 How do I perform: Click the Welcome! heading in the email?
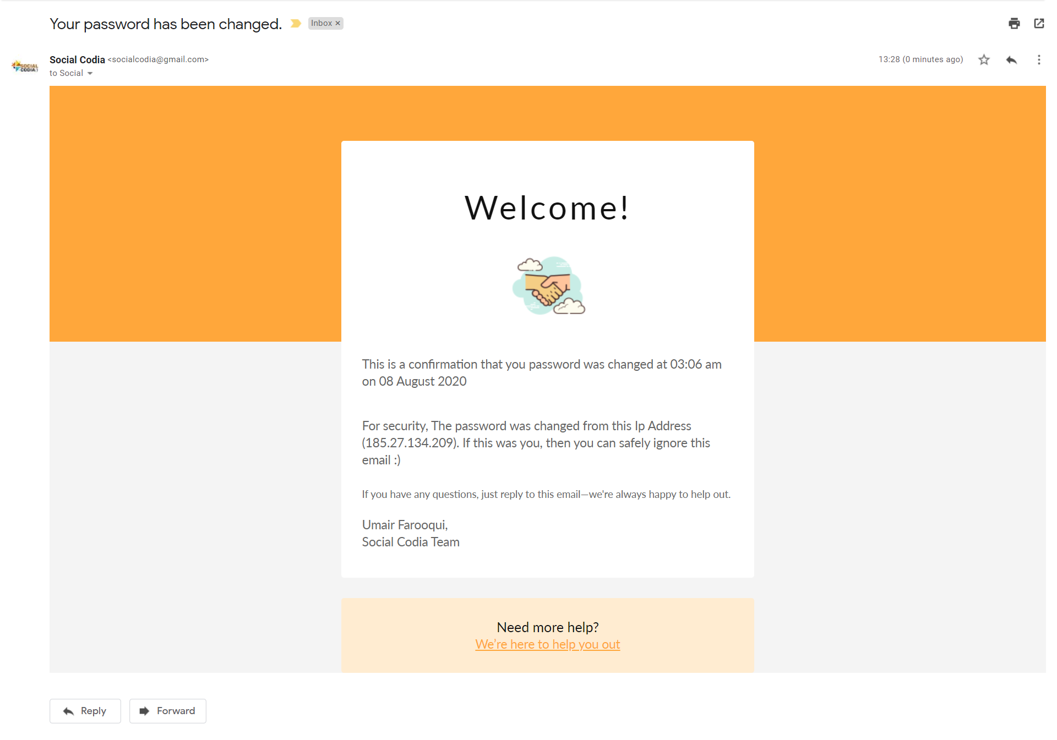tap(547, 208)
